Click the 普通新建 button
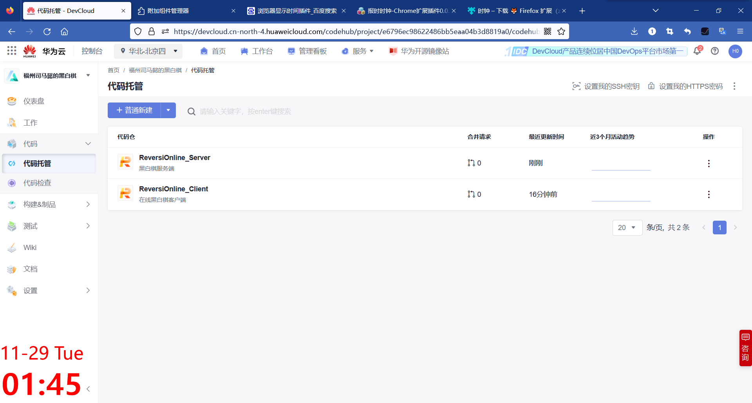The width and height of the screenshot is (752, 403). [x=134, y=110]
